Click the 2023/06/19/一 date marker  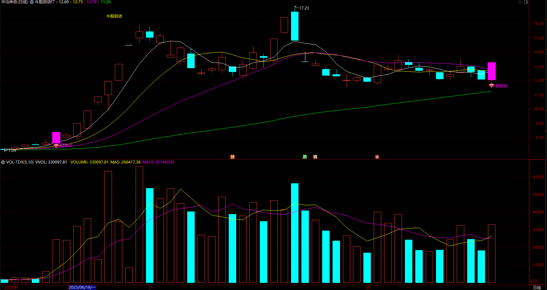[x=82, y=287]
